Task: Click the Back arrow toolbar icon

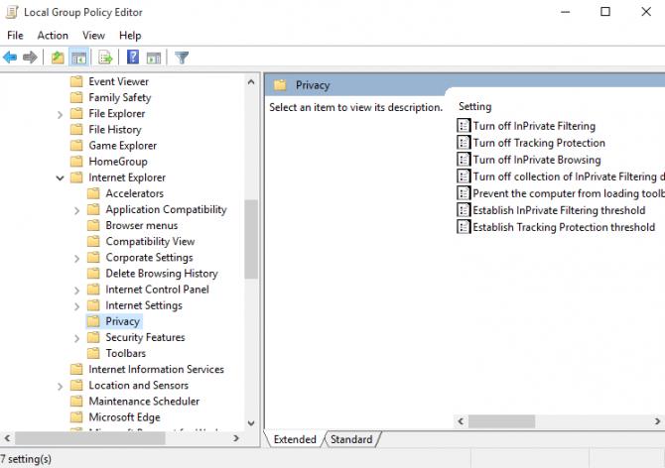Action: tap(10, 58)
